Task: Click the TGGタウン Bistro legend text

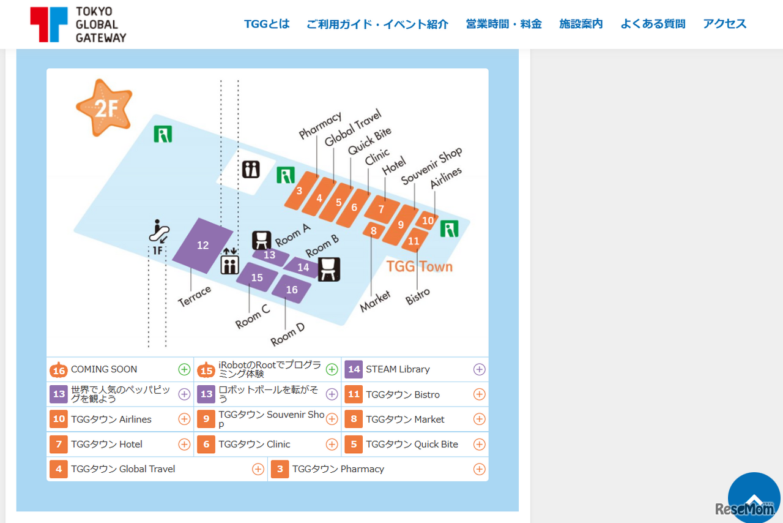Action: (x=403, y=394)
